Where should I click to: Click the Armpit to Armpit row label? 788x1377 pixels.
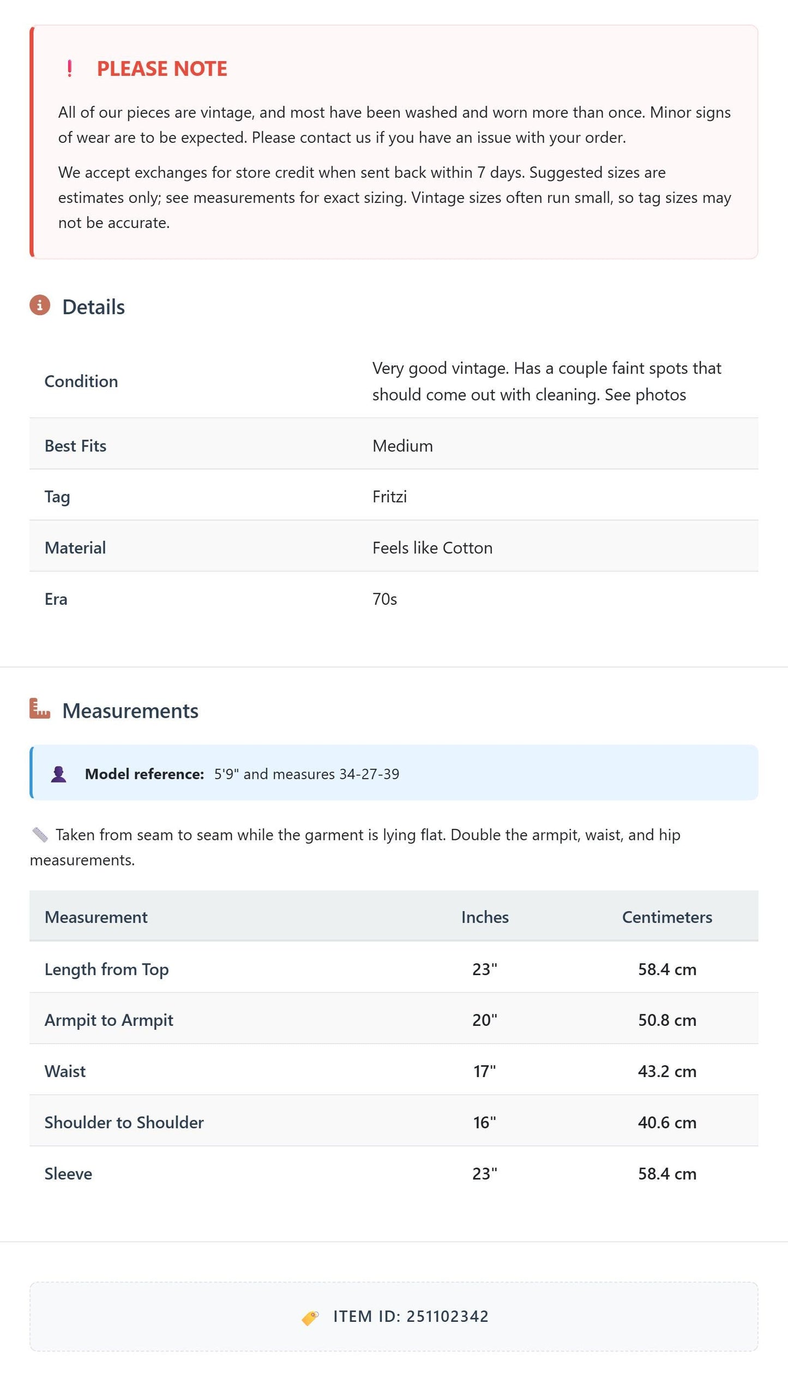tap(109, 1020)
